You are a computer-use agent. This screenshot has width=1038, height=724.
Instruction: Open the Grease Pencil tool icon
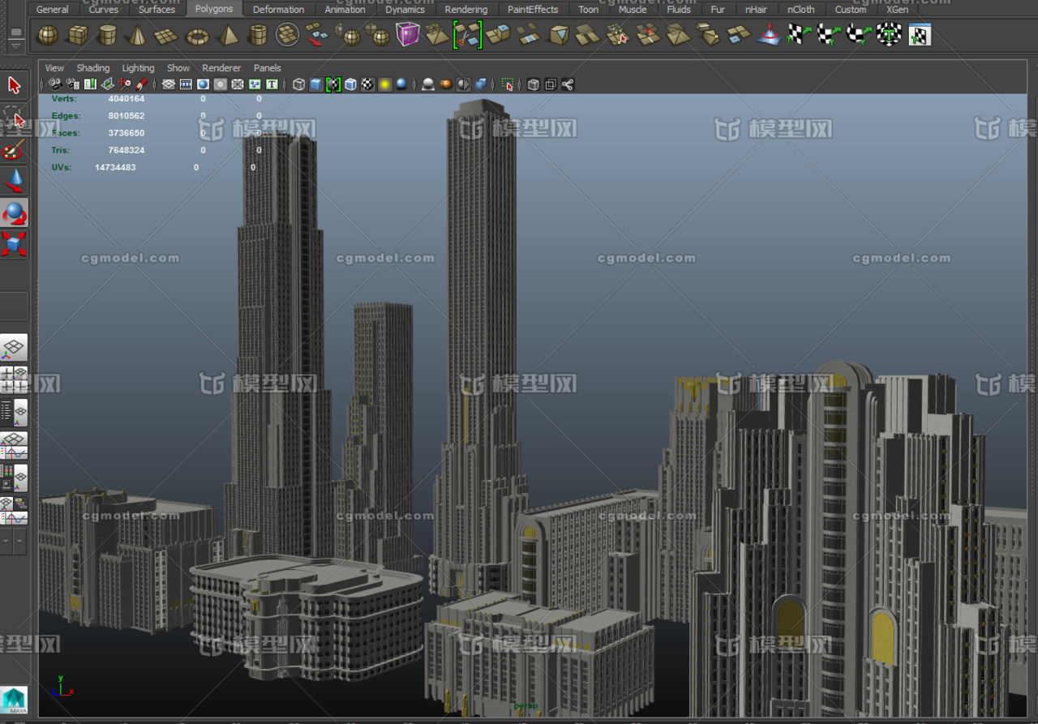(142, 84)
